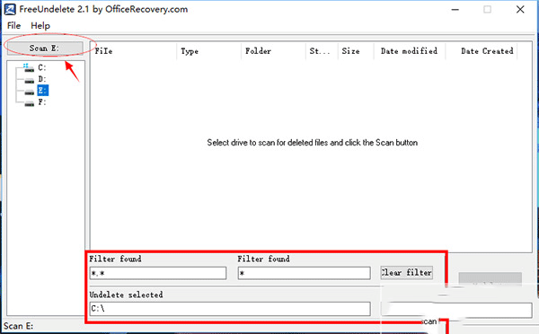The width and height of the screenshot is (539, 334).
Task: Click the D: drive icon
Action: pos(30,80)
